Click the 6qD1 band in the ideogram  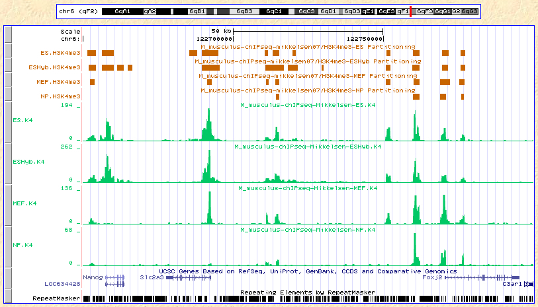point(330,12)
